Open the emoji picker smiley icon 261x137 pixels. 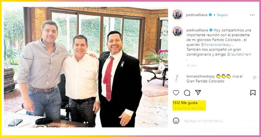pyautogui.click(x=176, y=120)
